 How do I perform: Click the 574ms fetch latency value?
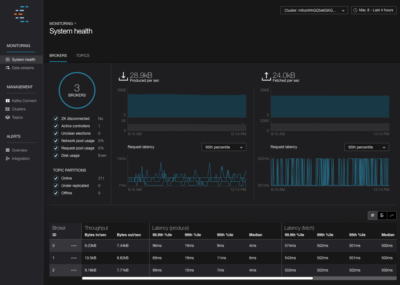point(290,246)
